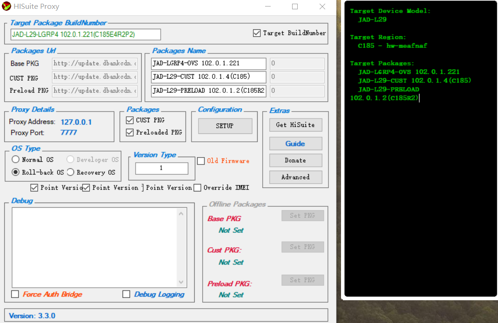Click the Proxy Address 127.0.0.1 value
This screenshot has width=498, height=323.
[x=76, y=122]
